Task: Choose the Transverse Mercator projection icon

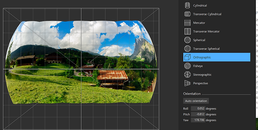Action: pyautogui.click(x=187, y=32)
